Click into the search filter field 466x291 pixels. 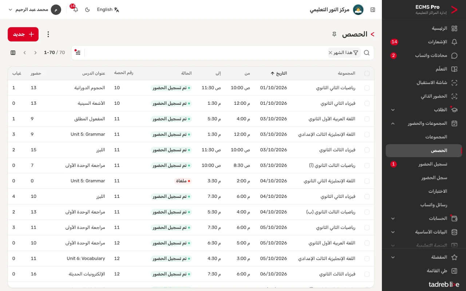pyautogui.click(x=206, y=53)
